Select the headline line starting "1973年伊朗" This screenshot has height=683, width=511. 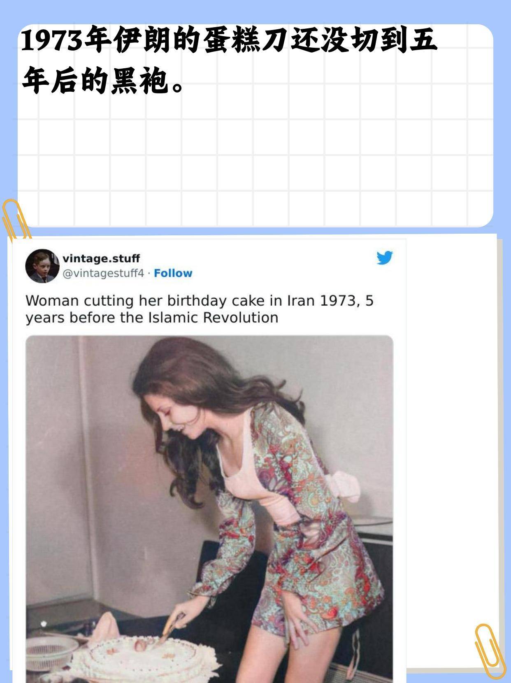[229, 42]
